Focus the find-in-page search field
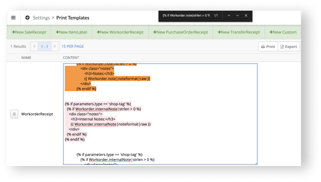Image resolution: width=321 pixels, height=182 pixels. 186,15
